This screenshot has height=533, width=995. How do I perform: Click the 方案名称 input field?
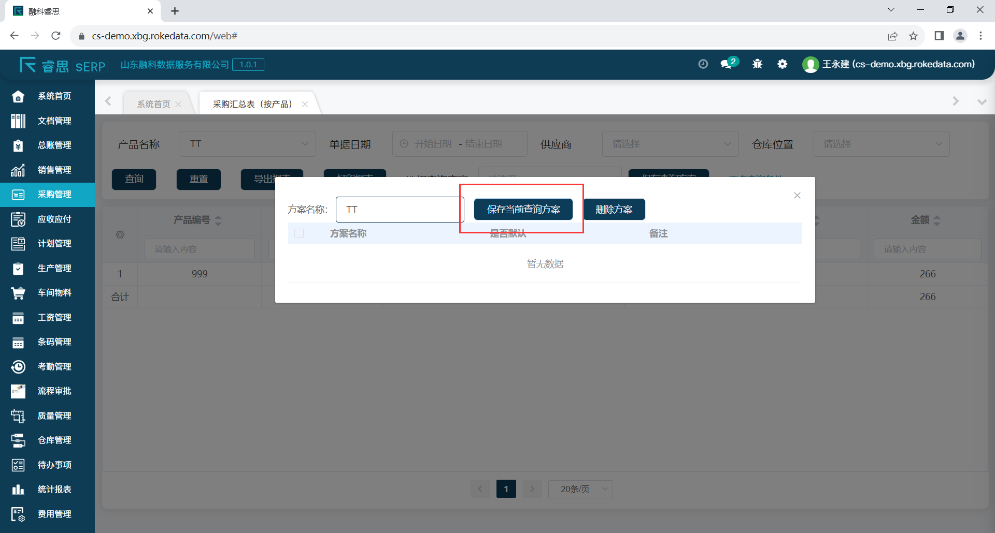[x=399, y=210]
